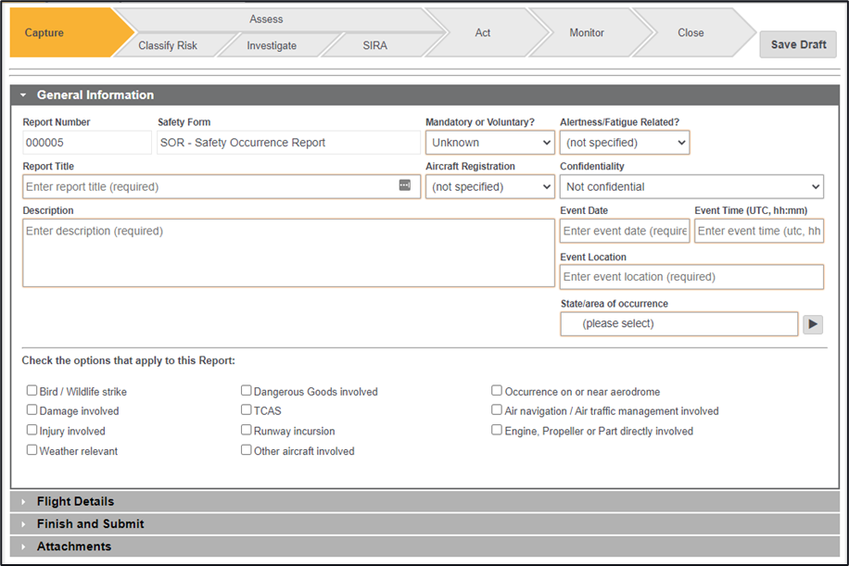Open the Aircraft Registration dropdown

490,186
